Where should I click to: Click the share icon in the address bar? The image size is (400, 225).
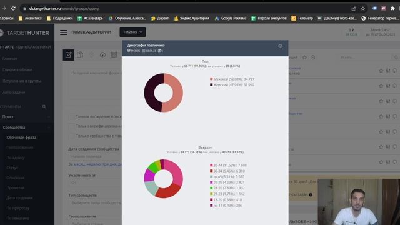point(354,8)
